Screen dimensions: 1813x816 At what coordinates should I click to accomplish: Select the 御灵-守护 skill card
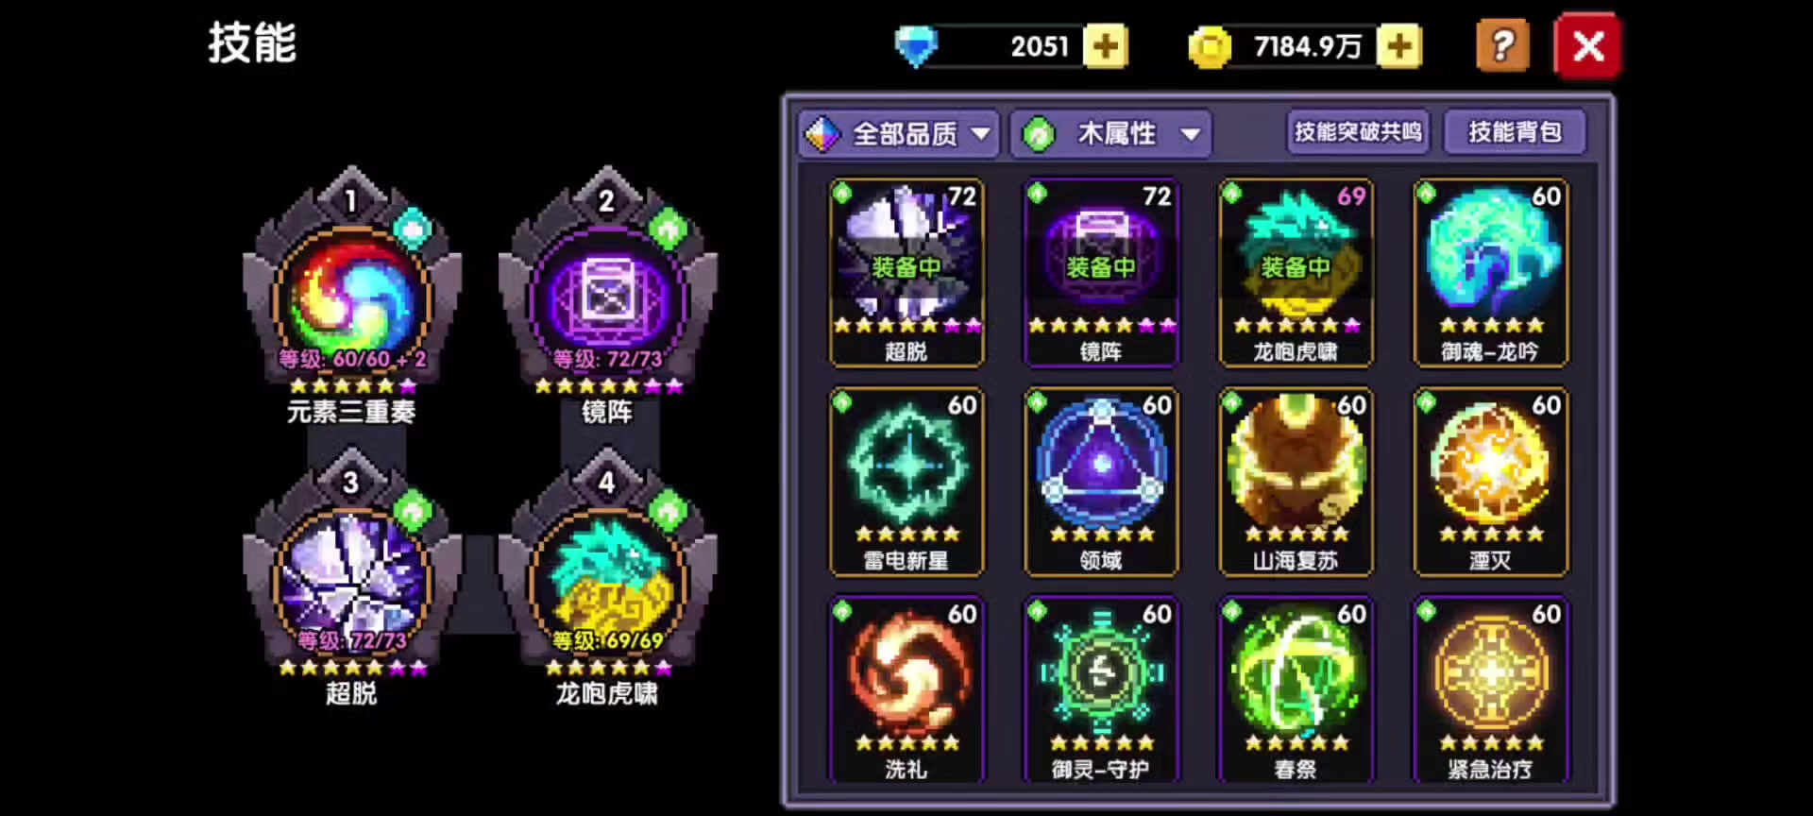[x=1101, y=689]
